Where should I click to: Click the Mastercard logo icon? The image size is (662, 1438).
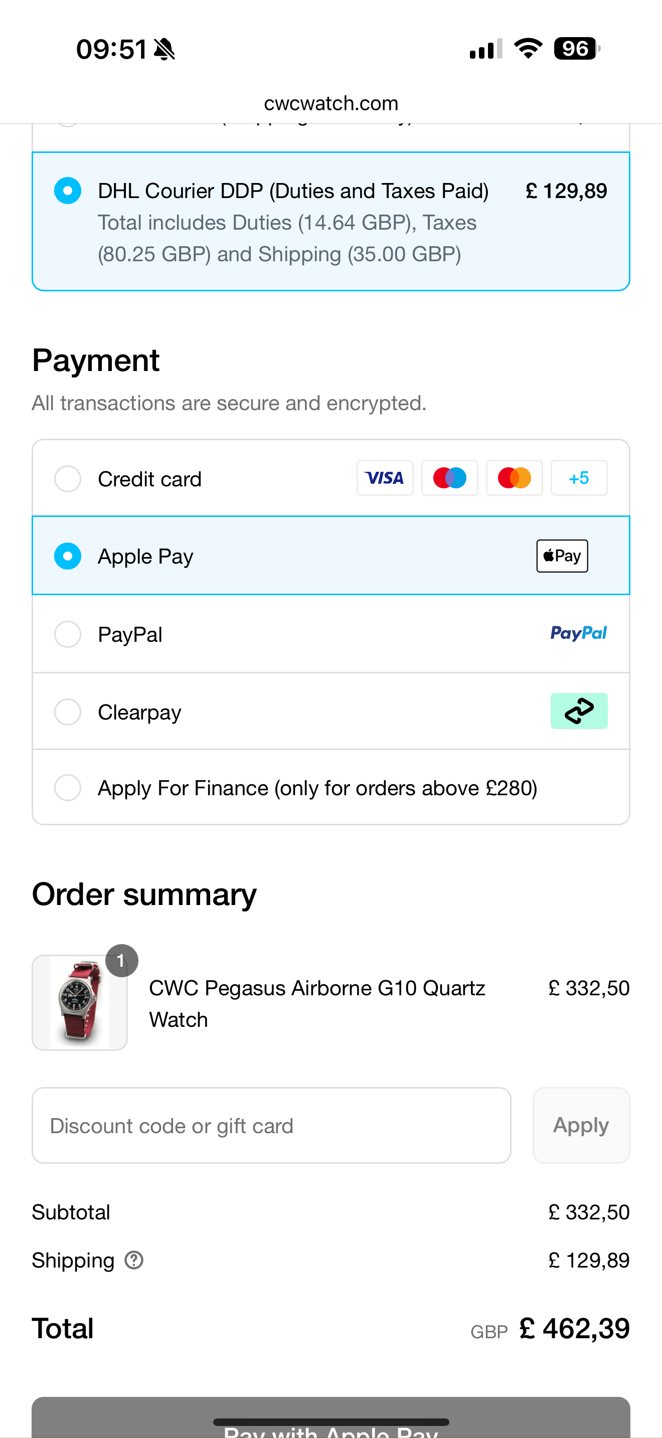(x=514, y=478)
